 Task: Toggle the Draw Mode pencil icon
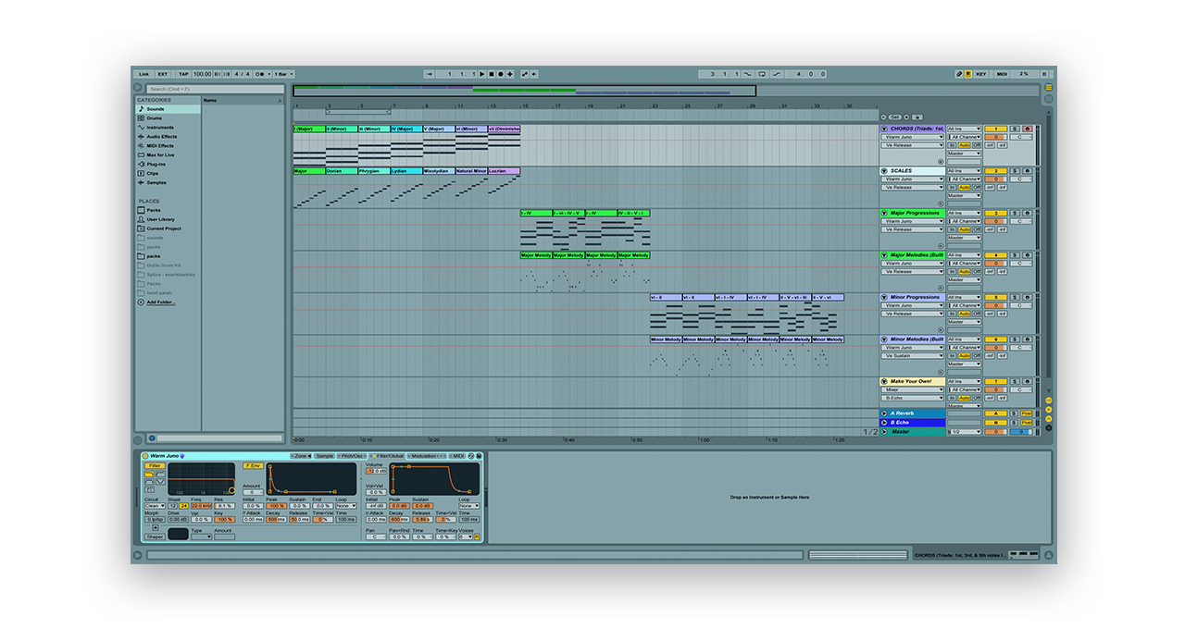point(959,74)
